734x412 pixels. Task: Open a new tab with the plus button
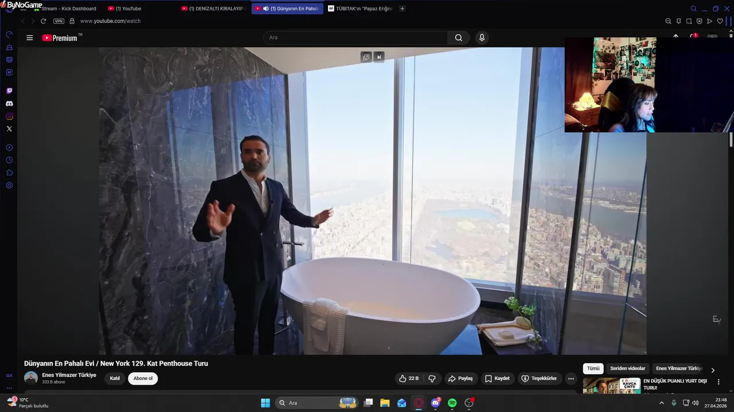coord(402,9)
